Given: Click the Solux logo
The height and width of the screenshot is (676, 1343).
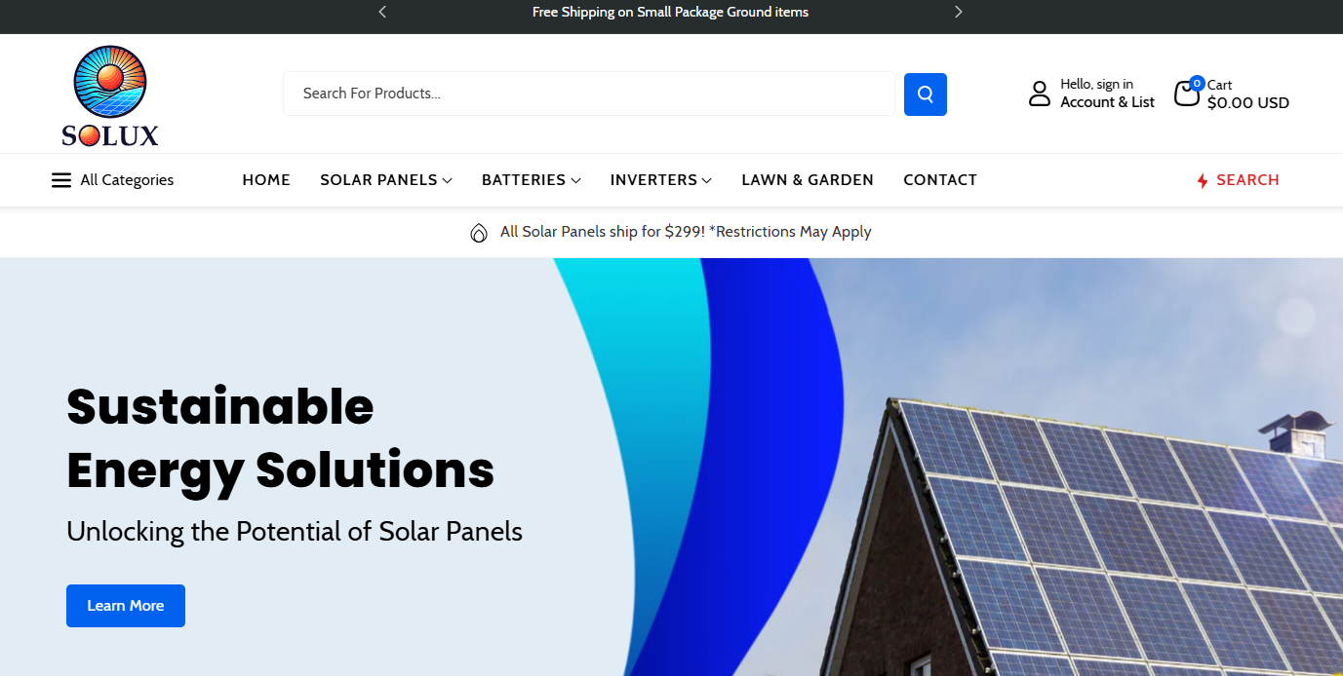Looking at the screenshot, I should pyautogui.click(x=109, y=95).
